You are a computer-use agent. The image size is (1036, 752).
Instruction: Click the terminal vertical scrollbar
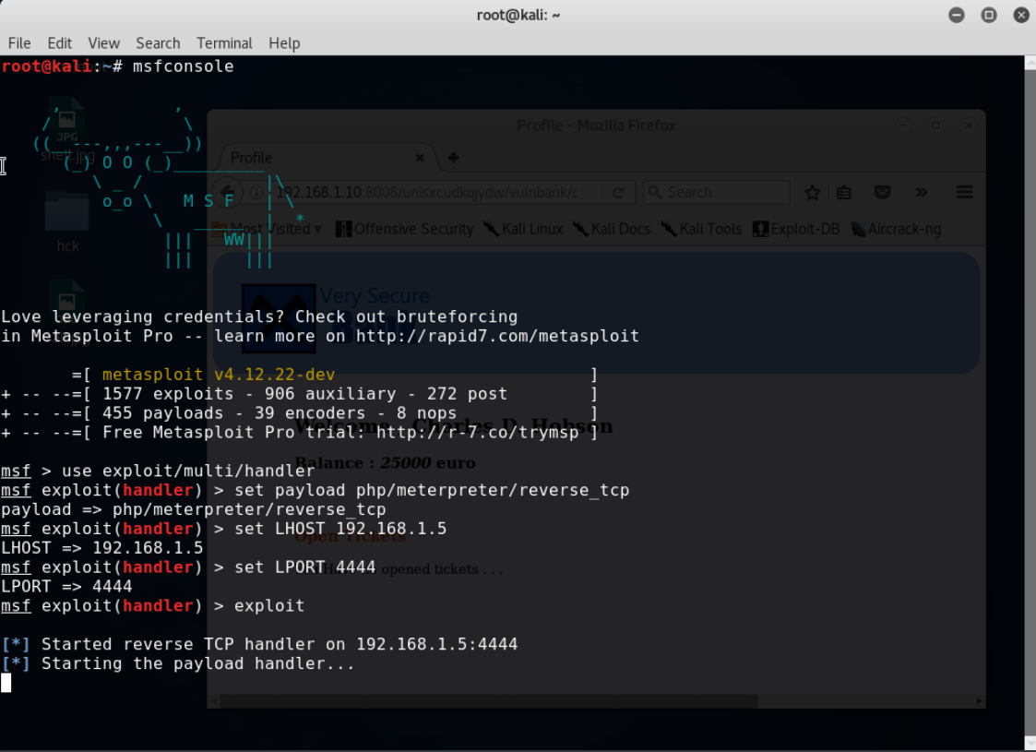pos(1030,401)
